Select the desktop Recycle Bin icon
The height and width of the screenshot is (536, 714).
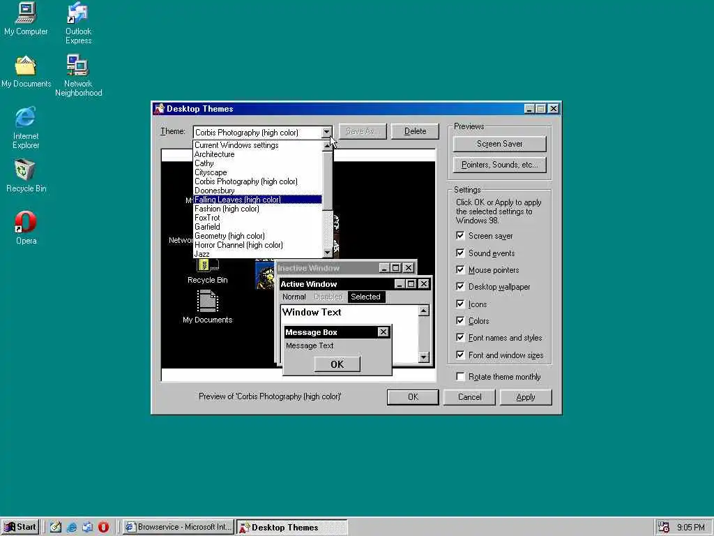pyautogui.click(x=26, y=176)
